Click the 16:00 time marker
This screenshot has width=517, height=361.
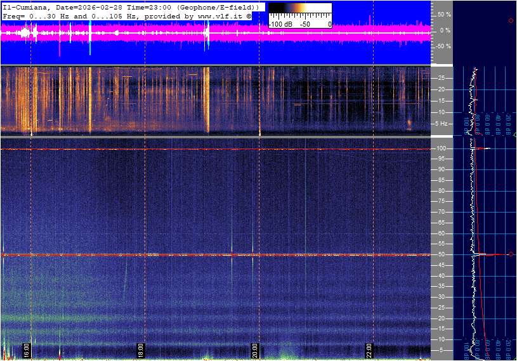click(26, 350)
